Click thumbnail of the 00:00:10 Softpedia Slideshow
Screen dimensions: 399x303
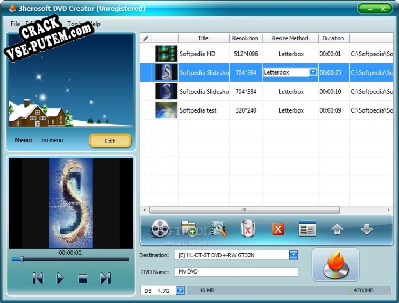pyautogui.click(x=166, y=91)
